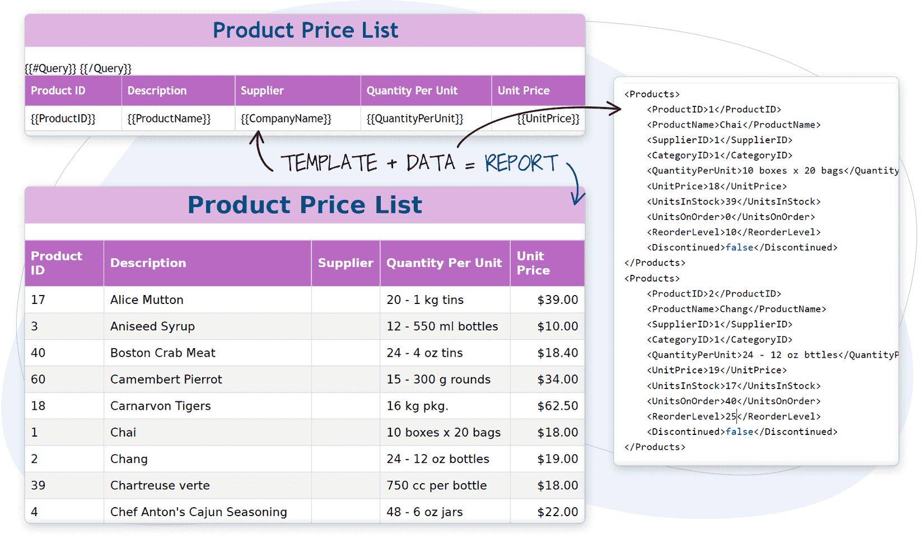924x543 pixels.
Task: Click the Aniseed Syrup table cell
Action: coord(152,326)
